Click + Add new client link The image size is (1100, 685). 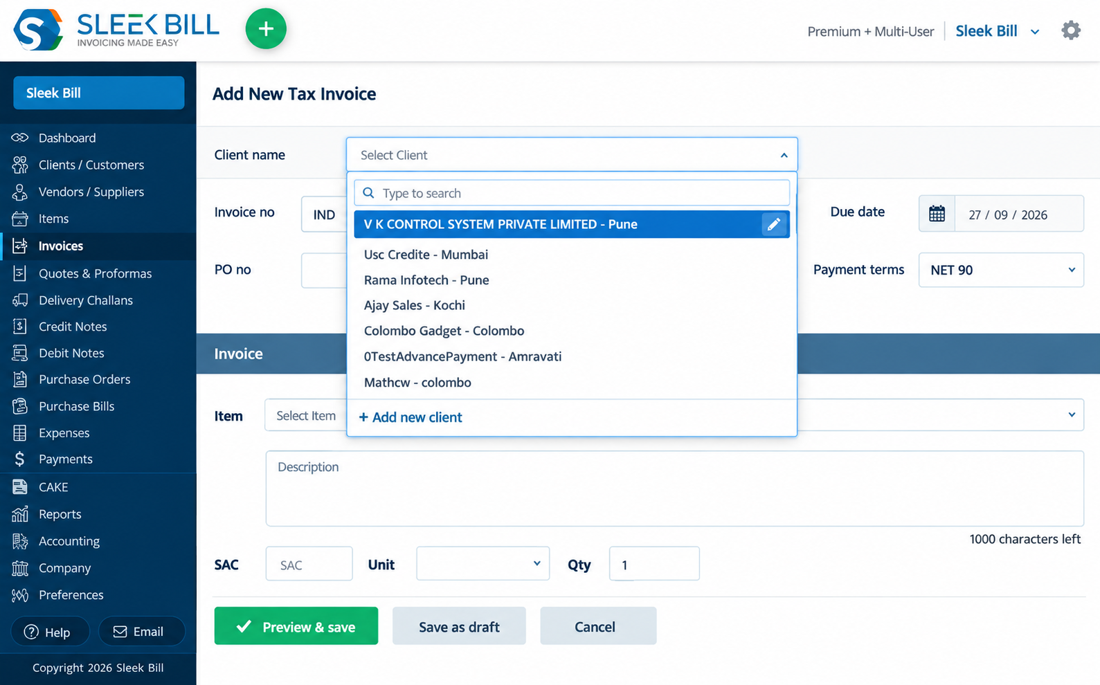tap(411, 417)
